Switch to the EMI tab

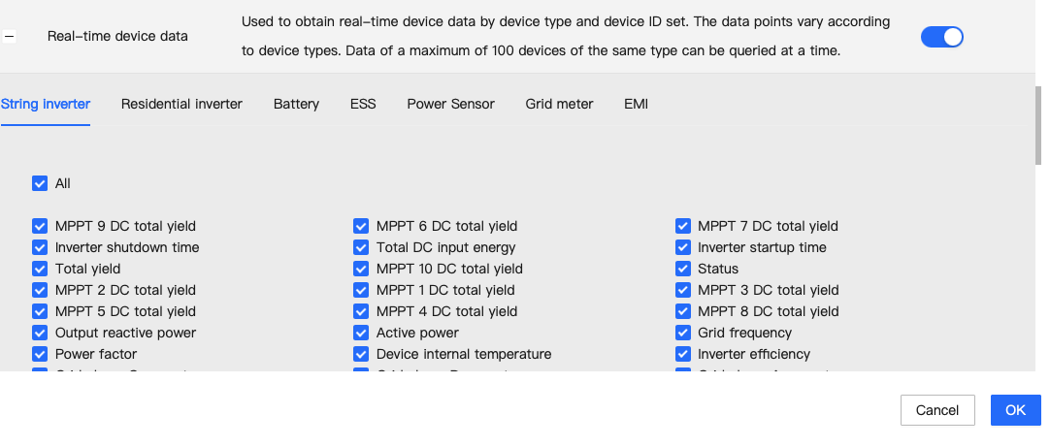(636, 104)
